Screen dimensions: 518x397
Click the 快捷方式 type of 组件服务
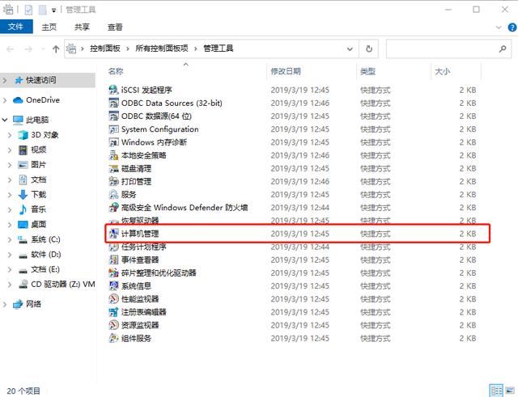click(376, 339)
